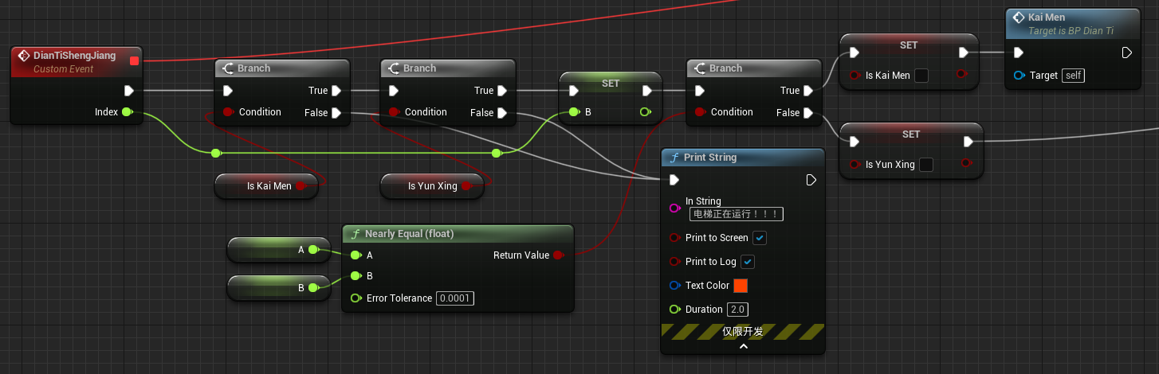Click the Print to Screen pin

point(675,238)
